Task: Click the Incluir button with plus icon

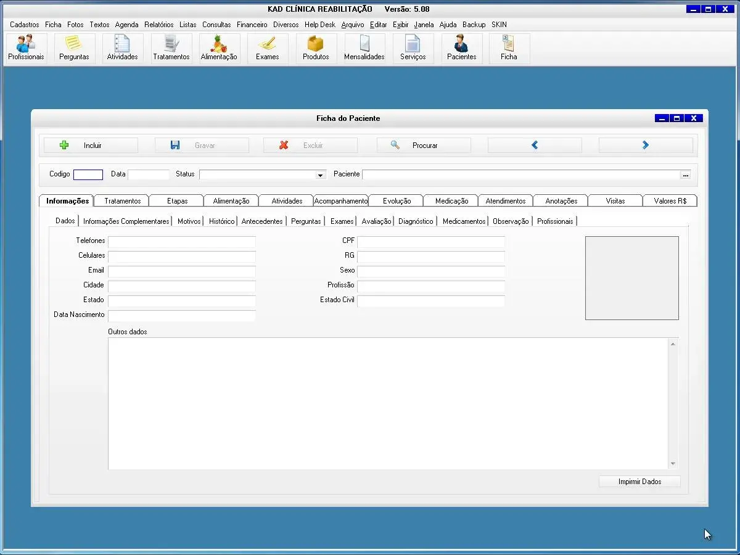Action: tap(91, 146)
